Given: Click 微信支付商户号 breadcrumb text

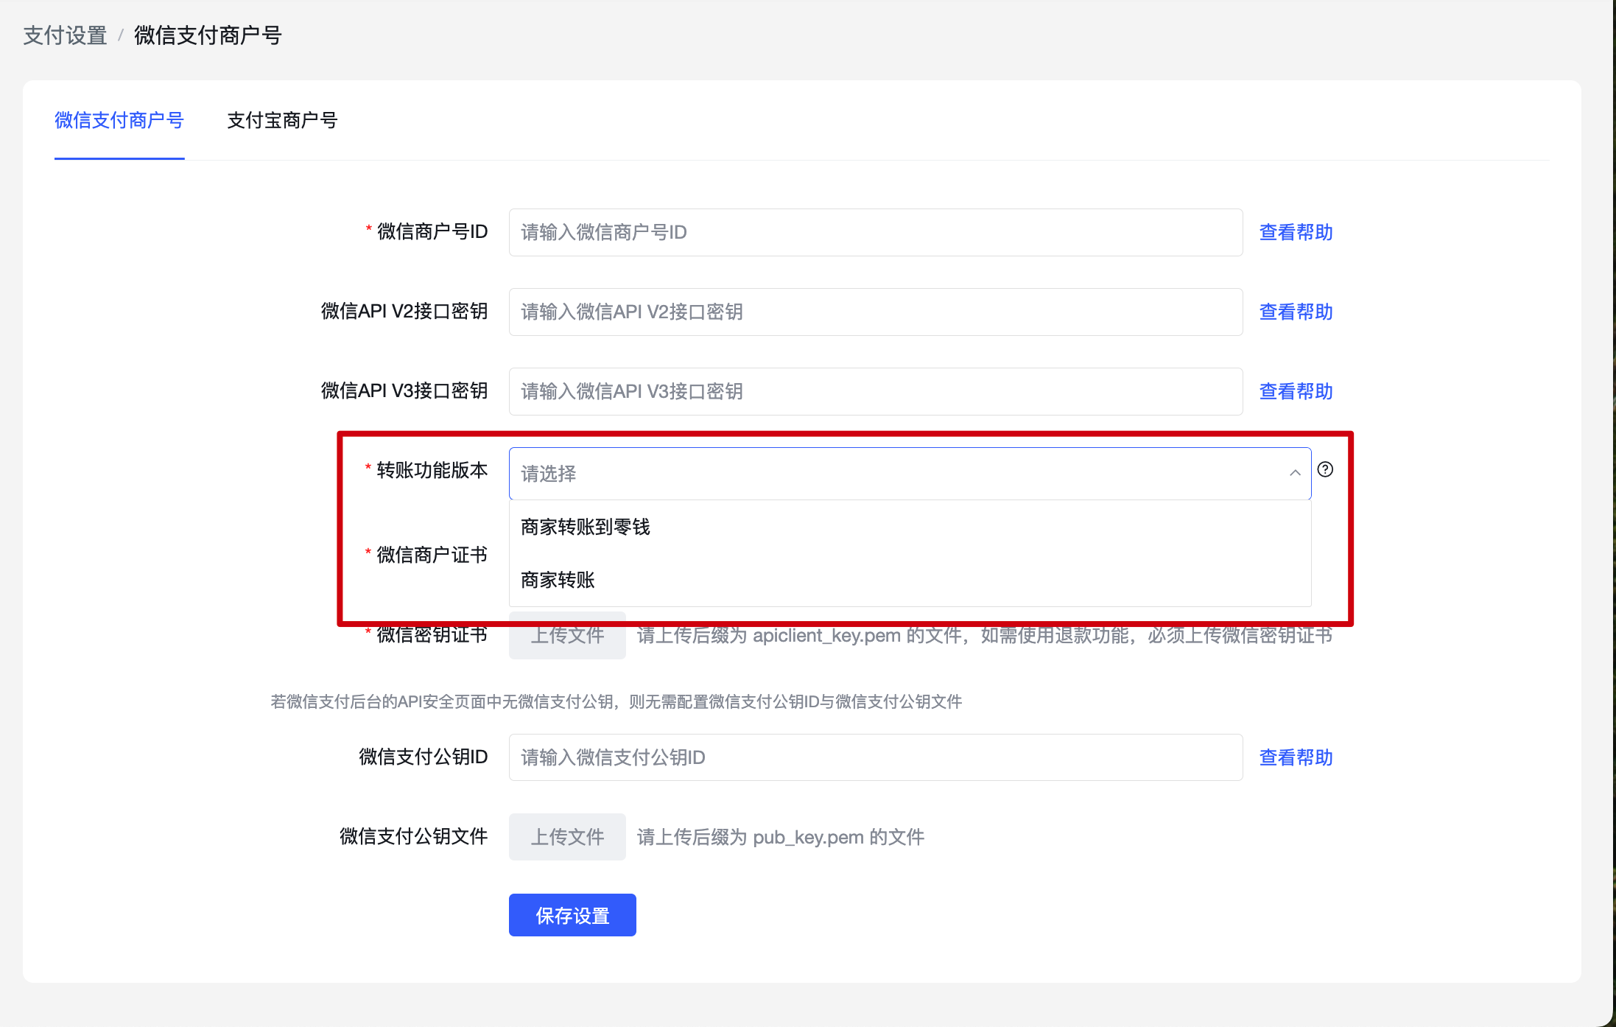Looking at the screenshot, I should 208,35.
